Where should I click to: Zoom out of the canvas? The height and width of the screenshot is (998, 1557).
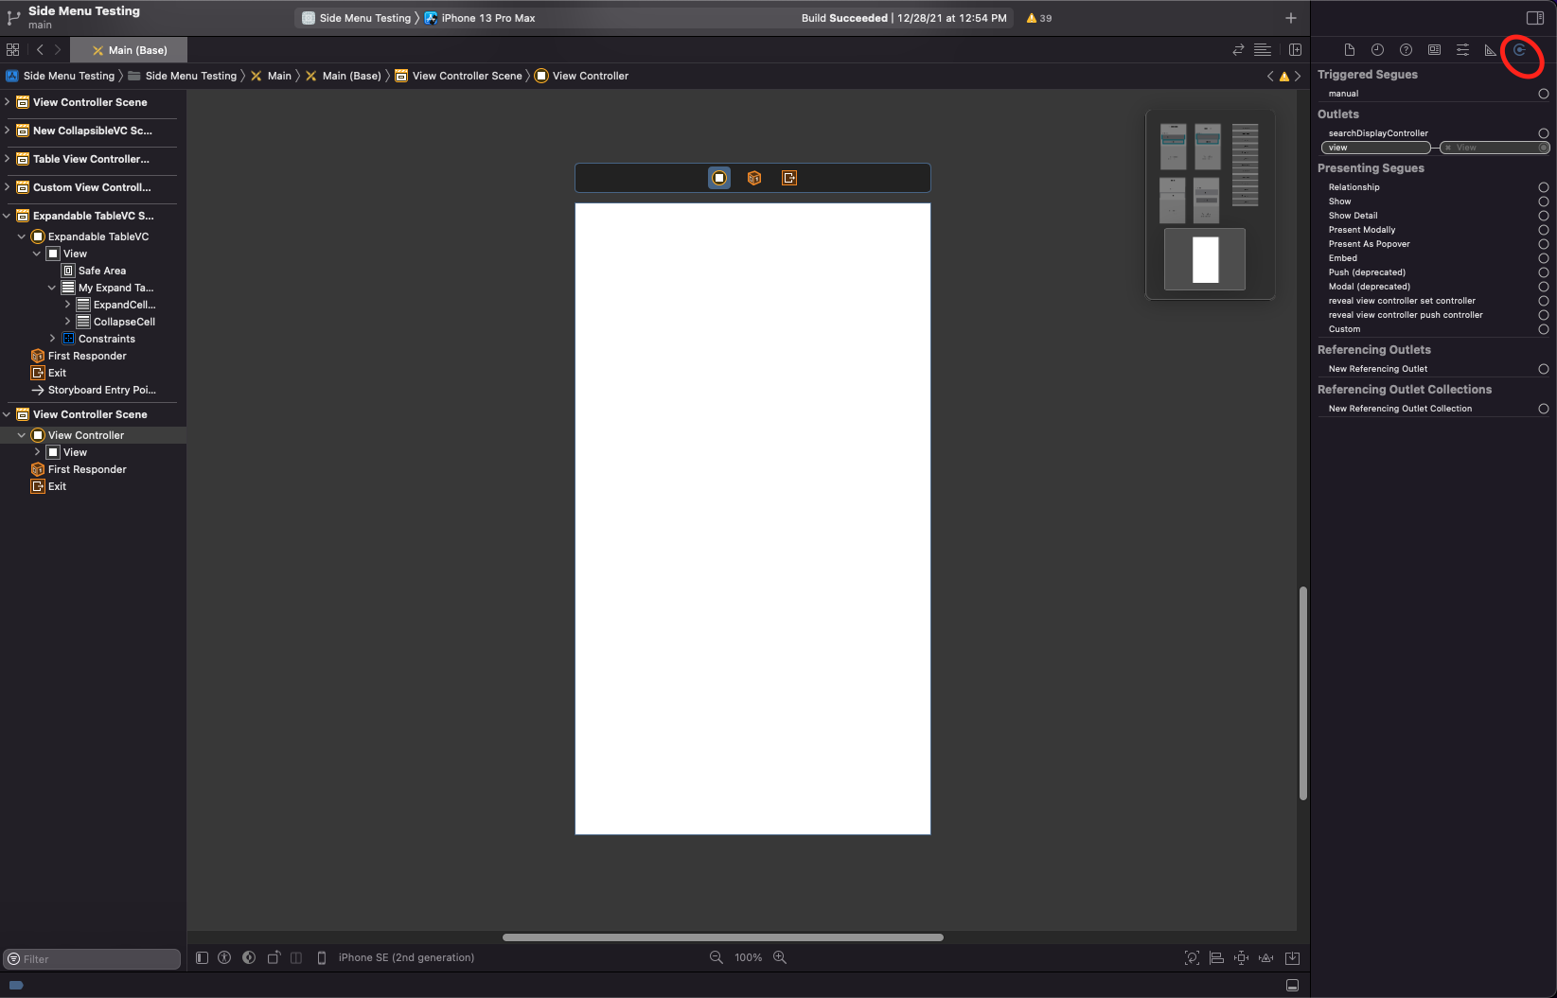717,957
